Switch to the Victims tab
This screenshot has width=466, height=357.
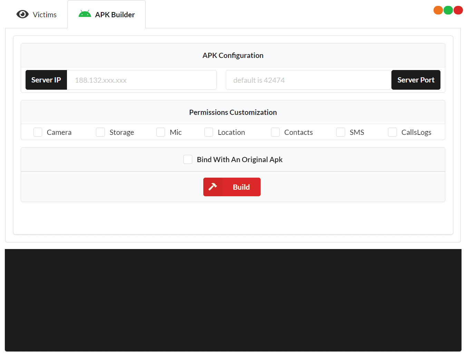tap(36, 14)
